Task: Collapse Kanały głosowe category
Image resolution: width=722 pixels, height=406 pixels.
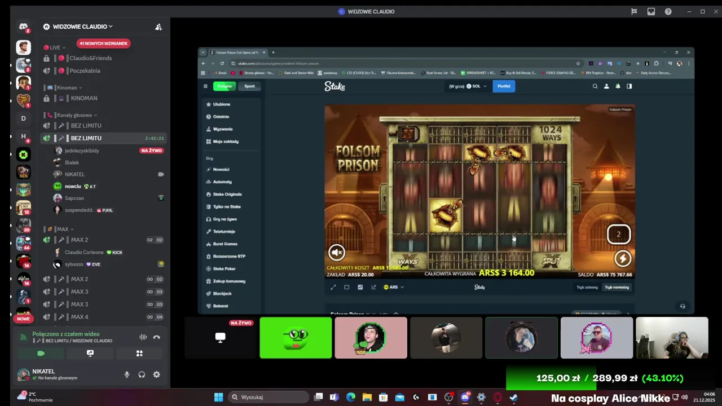Action: point(71,115)
